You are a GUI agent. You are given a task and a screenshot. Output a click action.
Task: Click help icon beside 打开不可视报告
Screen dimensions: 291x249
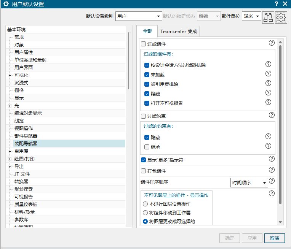click(268, 102)
